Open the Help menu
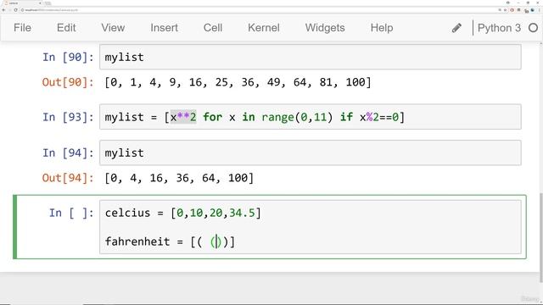 click(382, 28)
